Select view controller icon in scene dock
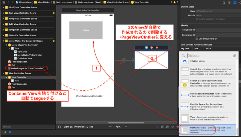The image size is (241, 137). (x=146, y=47)
